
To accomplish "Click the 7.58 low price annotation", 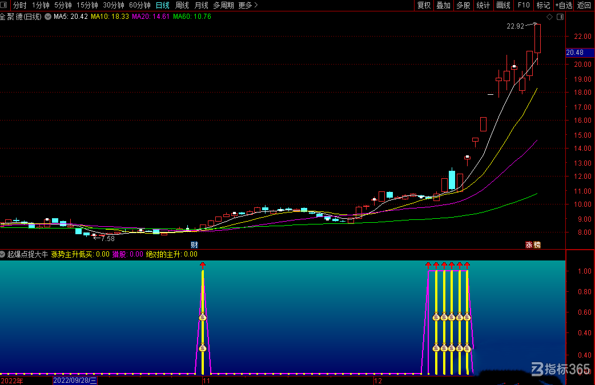I will pos(108,238).
